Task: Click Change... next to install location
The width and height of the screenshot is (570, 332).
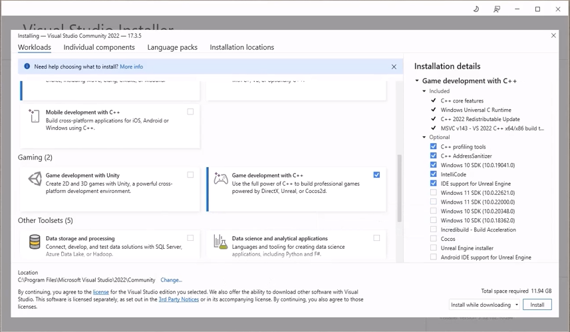Action: 171,280
